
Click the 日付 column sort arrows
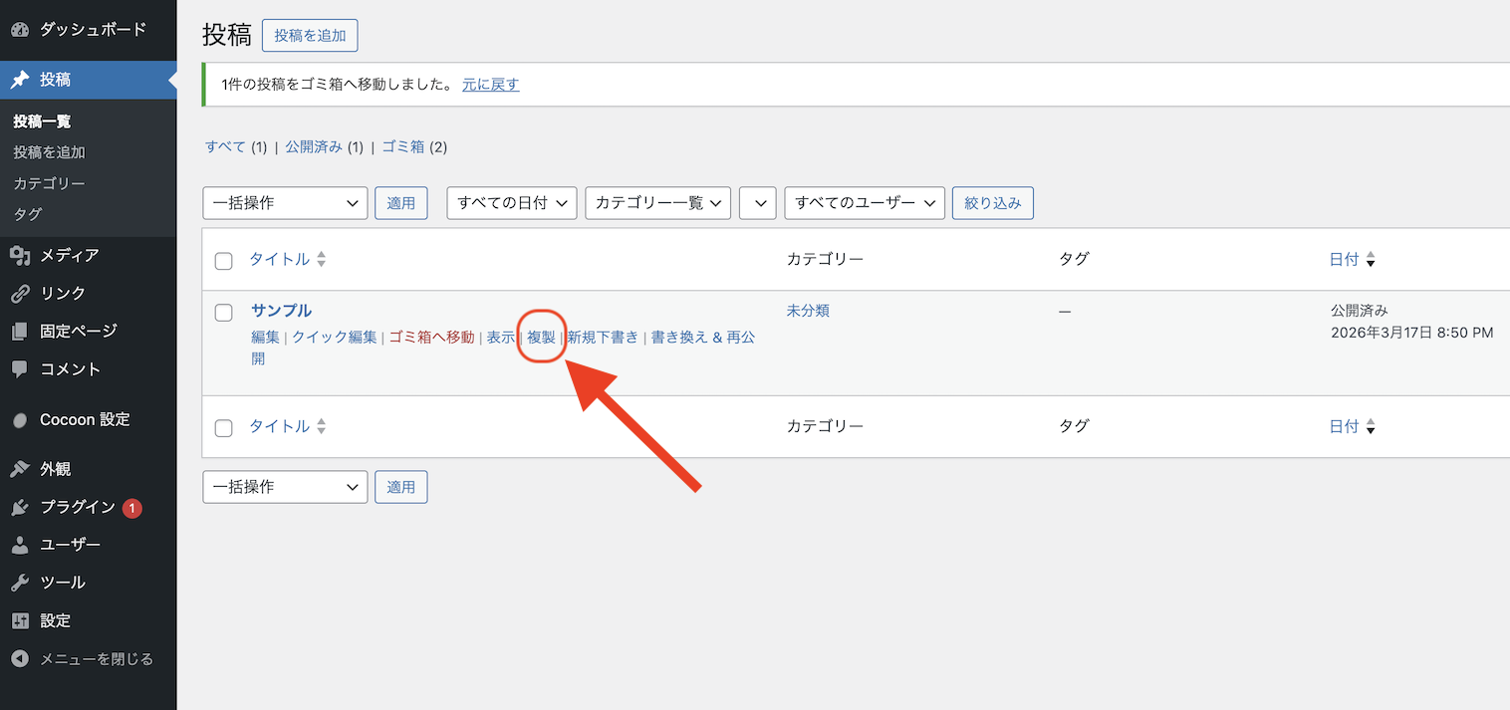tap(1371, 259)
